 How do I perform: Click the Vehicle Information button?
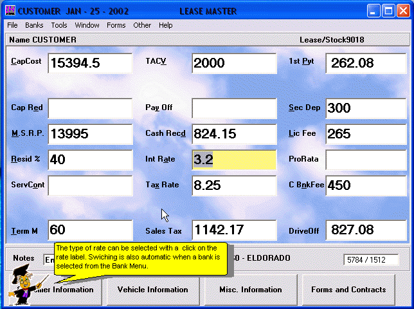click(153, 290)
